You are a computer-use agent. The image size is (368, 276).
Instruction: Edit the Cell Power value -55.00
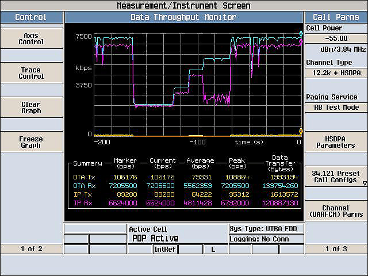pyautogui.click(x=336, y=39)
